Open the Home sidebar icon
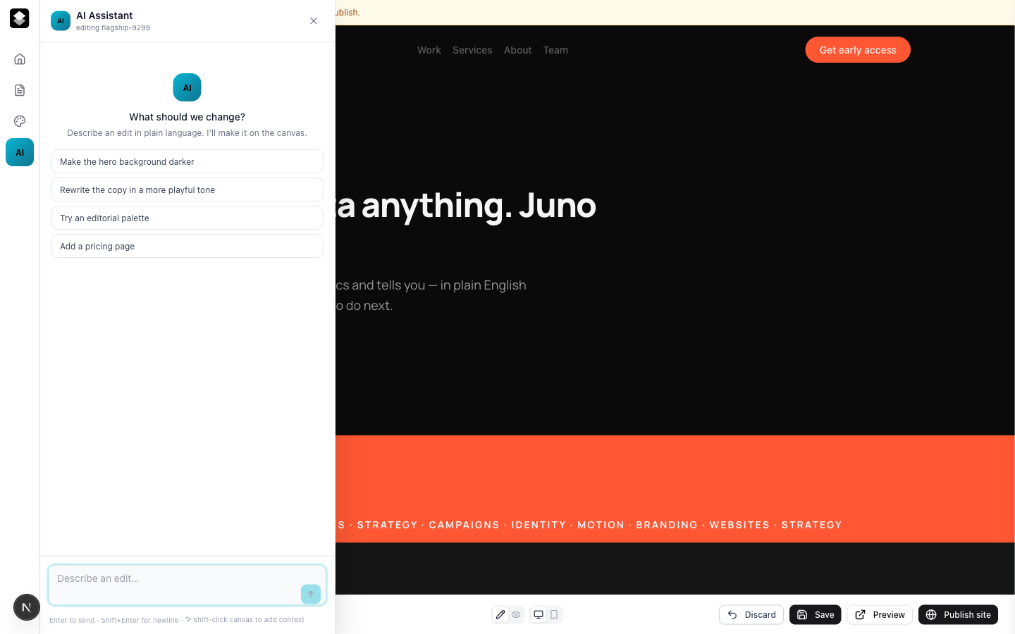Image resolution: width=1015 pixels, height=634 pixels. 20,59
